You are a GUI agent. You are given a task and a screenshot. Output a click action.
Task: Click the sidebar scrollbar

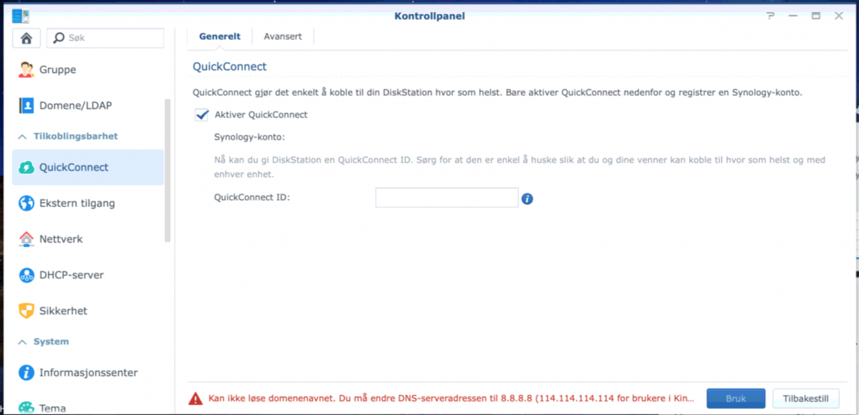[x=168, y=171]
